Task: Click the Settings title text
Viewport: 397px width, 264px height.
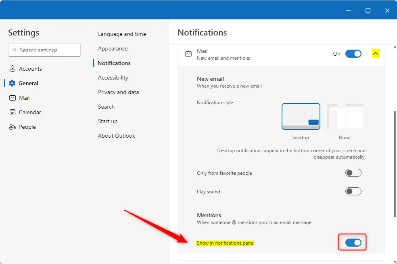Action: click(x=23, y=33)
